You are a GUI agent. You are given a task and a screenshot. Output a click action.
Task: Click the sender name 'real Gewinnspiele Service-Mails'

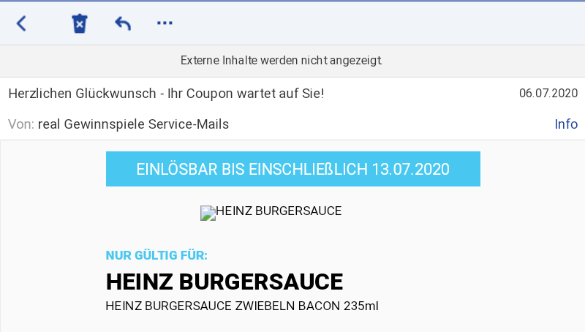pyautogui.click(x=133, y=124)
